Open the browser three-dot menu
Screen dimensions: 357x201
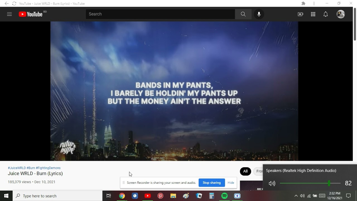[x=314, y=3]
